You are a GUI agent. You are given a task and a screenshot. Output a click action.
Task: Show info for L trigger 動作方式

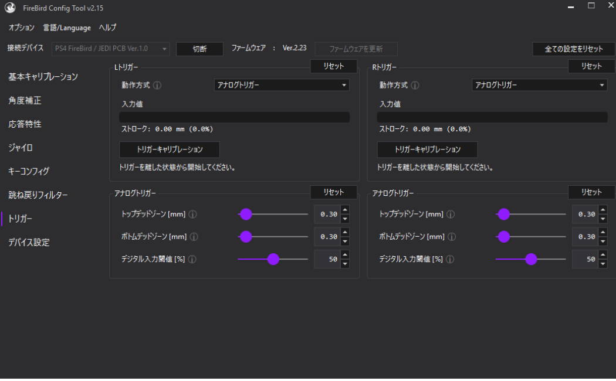(x=157, y=85)
